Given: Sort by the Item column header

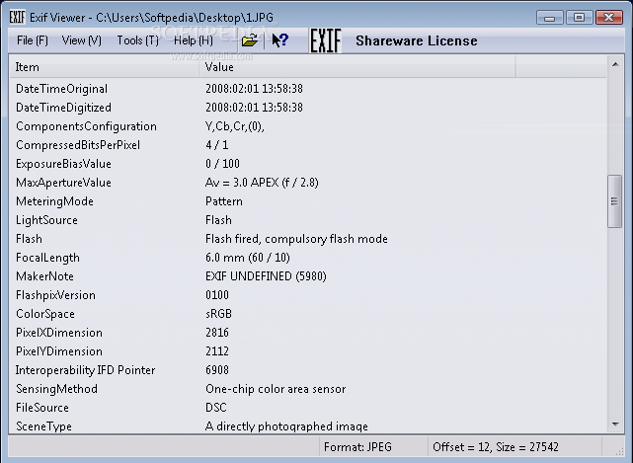Looking at the screenshot, I should pyautogui.click(x=104, y=67).
